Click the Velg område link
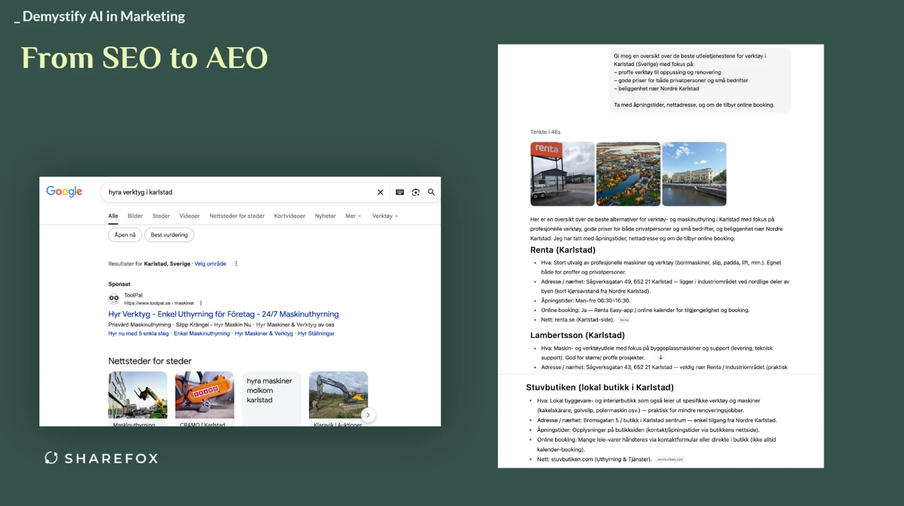Screen dimensions: 904x506 (210, 263)
